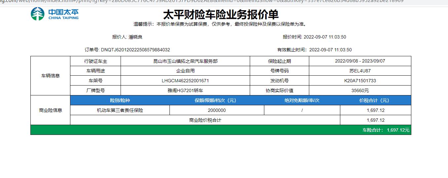Click the 保额/限额/档次（元） column header
The width and height of the screenshot is (448, 178).
[217, 100]
